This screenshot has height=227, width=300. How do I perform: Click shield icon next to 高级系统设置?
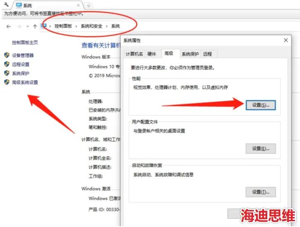click(7, 82)
